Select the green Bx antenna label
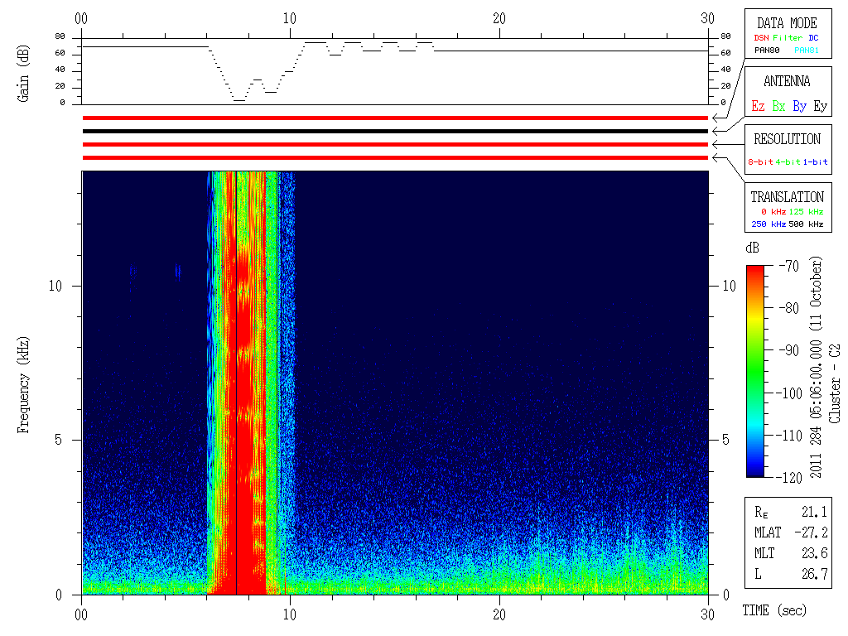 [x=778, y=106]
